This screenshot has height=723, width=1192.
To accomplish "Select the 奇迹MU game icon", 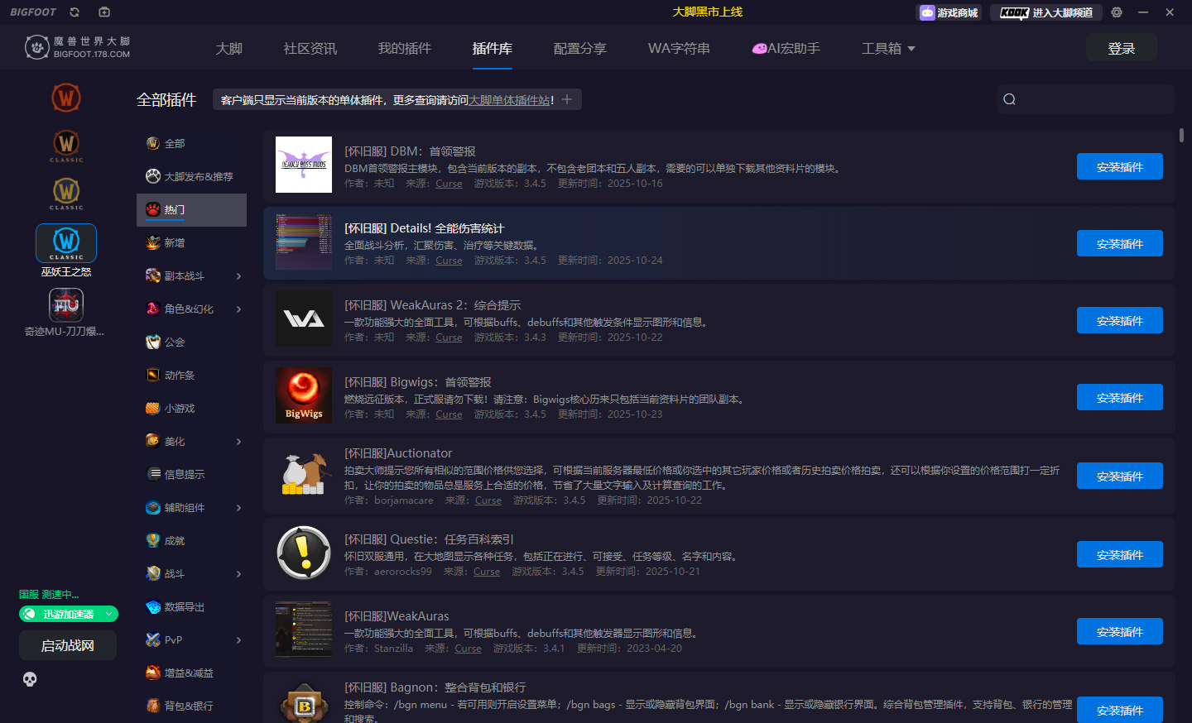I will pos(66,304).
